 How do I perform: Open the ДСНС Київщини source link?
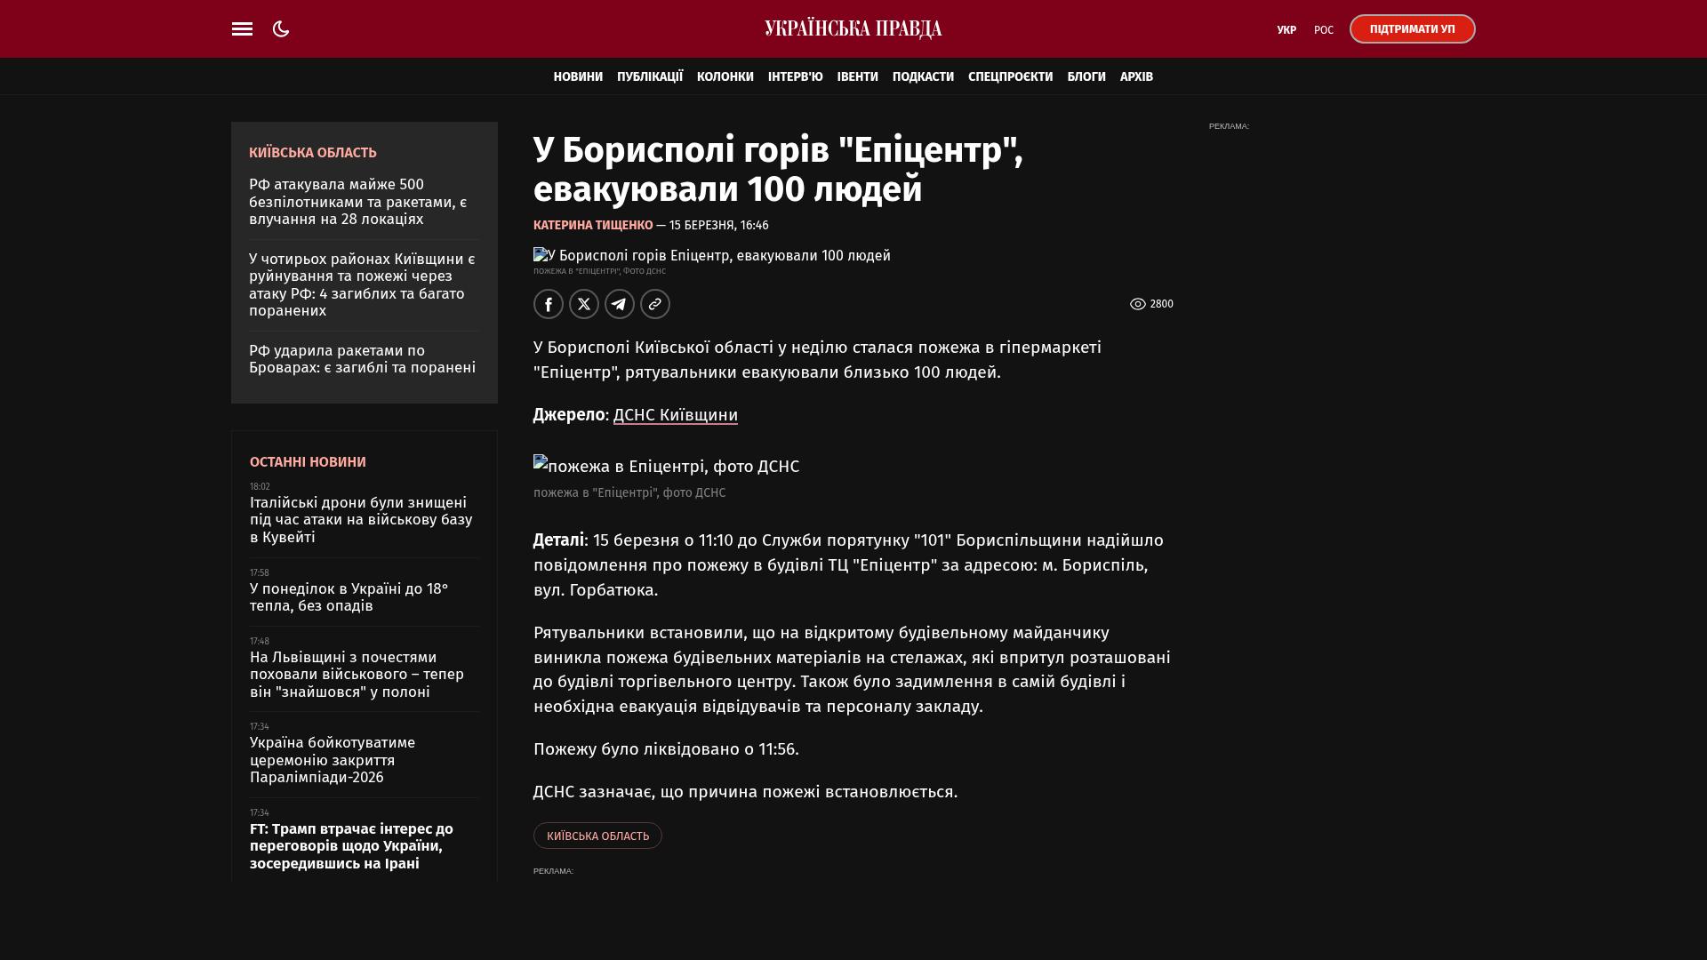click(x=675, y=415)
